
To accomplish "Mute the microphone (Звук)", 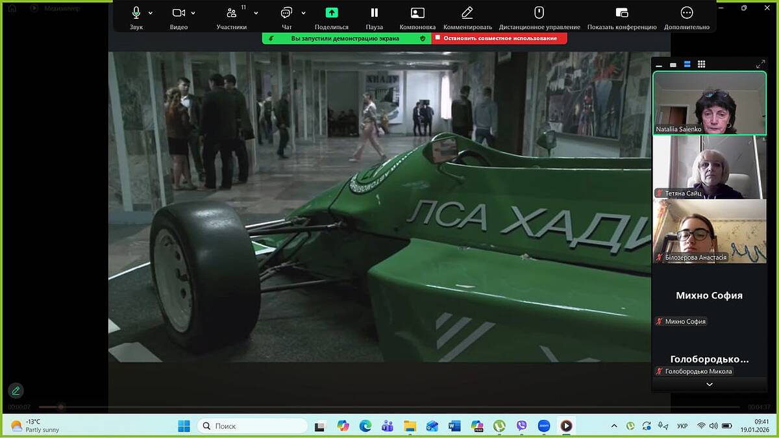I will [x=136, y=13].
